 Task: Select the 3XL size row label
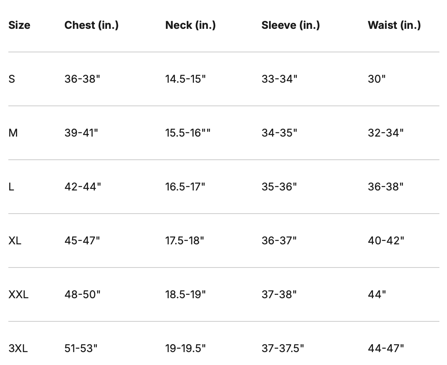pyautogui.click(x=18, y=348)
